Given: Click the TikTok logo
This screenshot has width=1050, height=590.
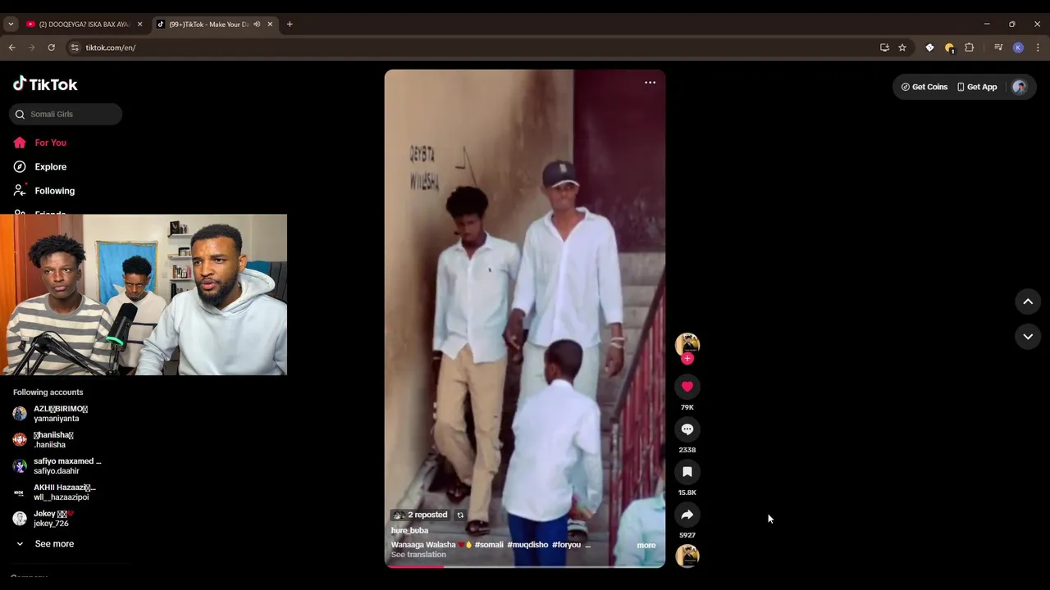Looking at the screenshot, I should point(45,84).
